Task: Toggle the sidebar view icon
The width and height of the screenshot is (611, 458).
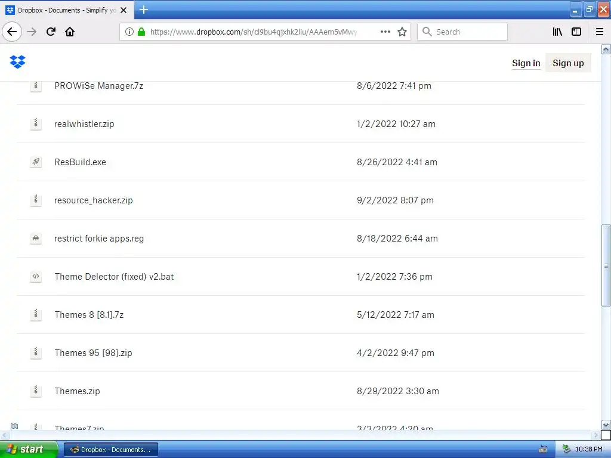Action: 576,32
